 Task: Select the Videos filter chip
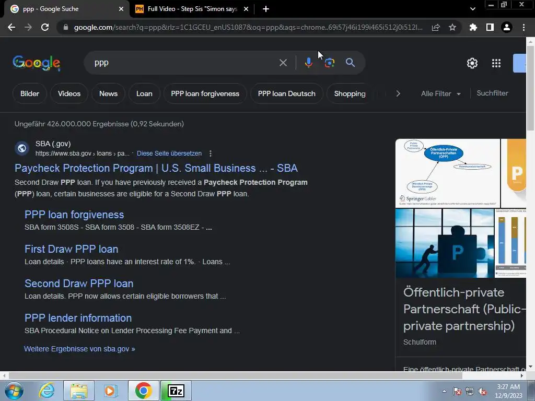[69, 93]
